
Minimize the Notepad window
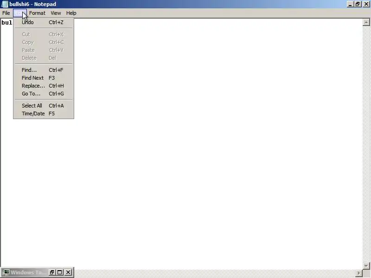coord(350,4)
